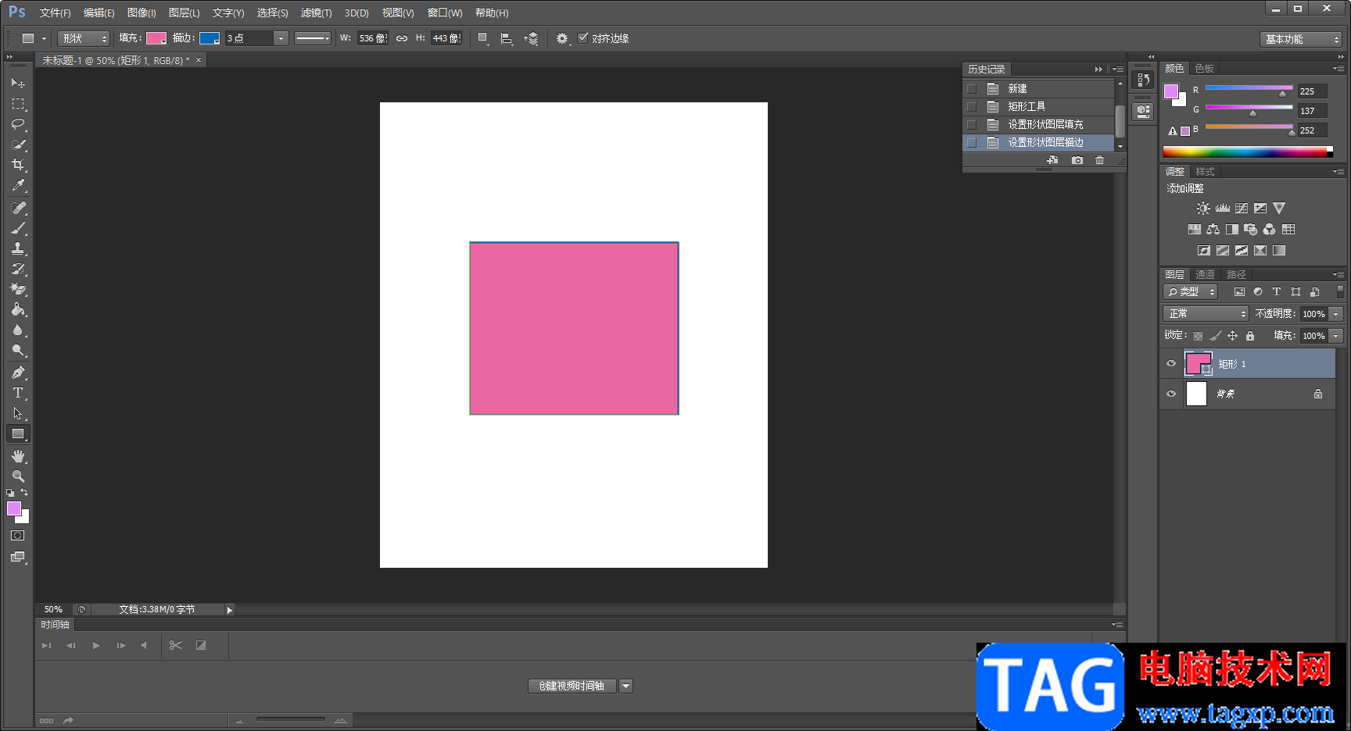Viewport: 1351px width, 731px height.
Task: Click the shape fill color swatch
Action: coord(156,38)
